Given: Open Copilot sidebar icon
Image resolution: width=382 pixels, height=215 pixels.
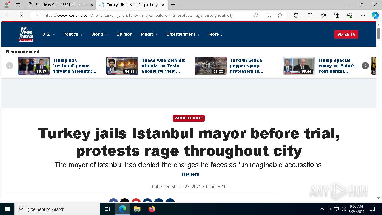Looking at the screenshot, I should click(375, 15).
